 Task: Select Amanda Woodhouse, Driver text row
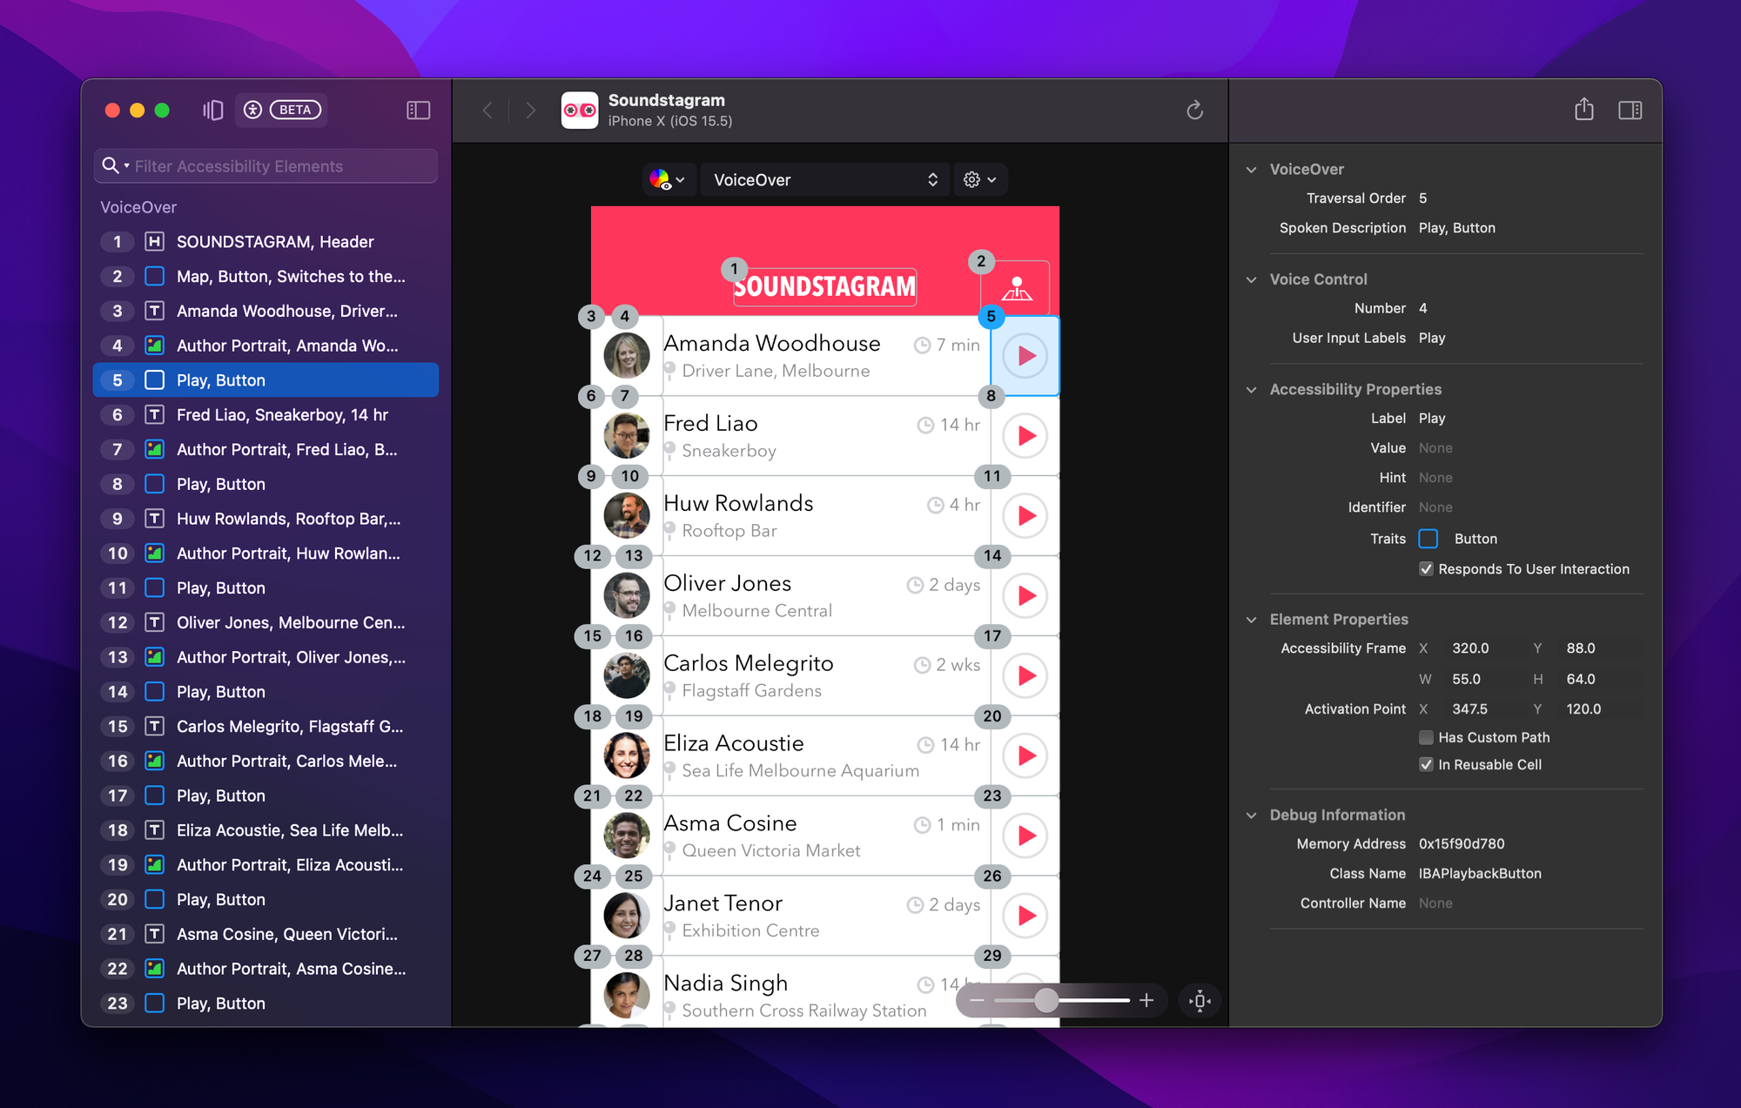266,312
